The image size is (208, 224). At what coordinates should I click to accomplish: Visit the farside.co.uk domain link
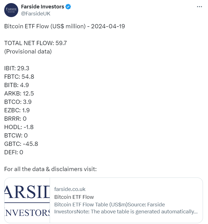(x=70, y=189)
